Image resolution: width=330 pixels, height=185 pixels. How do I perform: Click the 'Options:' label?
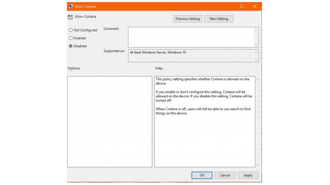pyautogui.click(x=74, y=68)
